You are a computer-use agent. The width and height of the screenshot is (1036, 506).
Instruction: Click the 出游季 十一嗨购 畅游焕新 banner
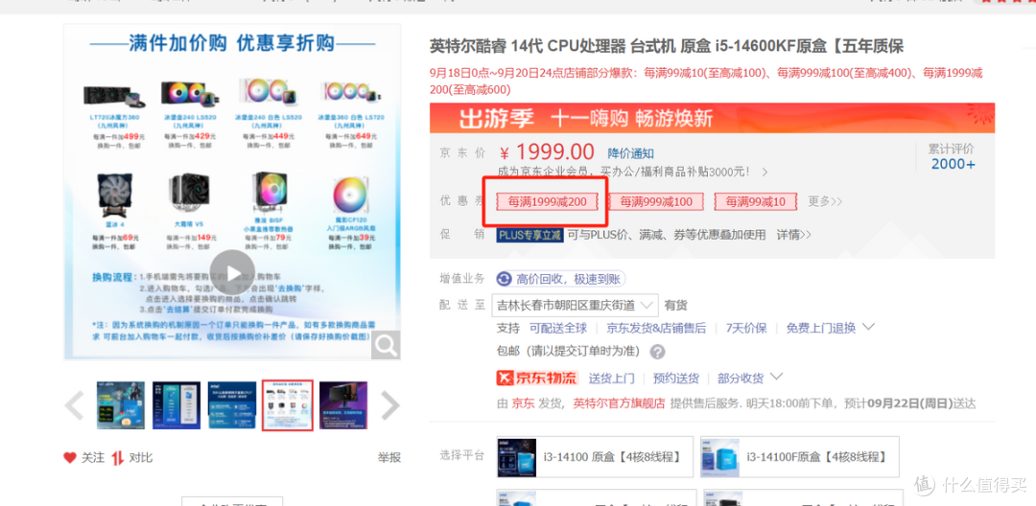712,118
